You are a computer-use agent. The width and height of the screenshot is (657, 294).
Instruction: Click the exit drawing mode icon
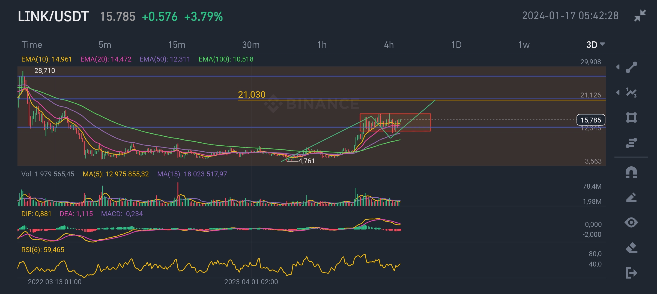[631, 273]
